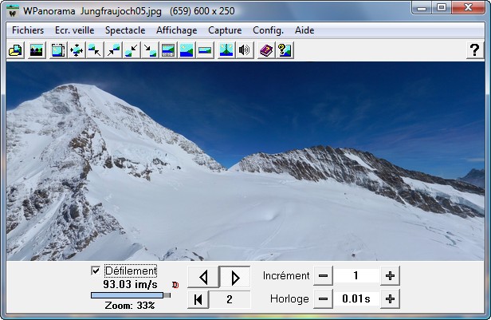This screenshot has width=491, height=320.
Task: Click the Incrément value field showing 1
Action: click(x=356, y=276)
